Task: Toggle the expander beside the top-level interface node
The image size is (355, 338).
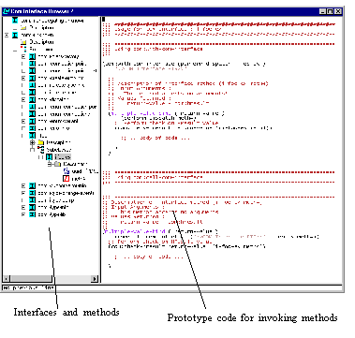Action: click(7, 35)
